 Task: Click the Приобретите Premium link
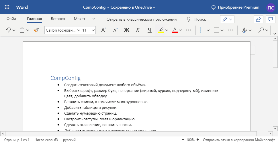coord(235,7)
